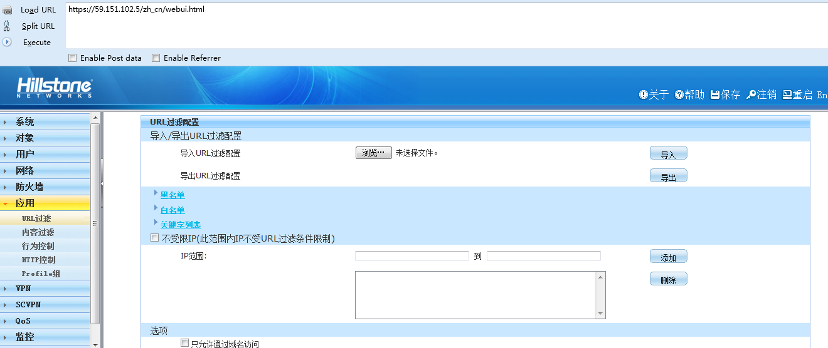828x348 pixels.
Task: Open the 黑名单 link
Action: click(172, 195)
